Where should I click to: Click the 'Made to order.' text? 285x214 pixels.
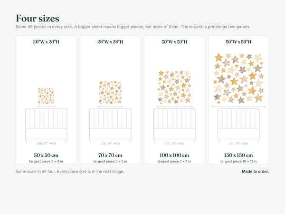pos(256,171)
